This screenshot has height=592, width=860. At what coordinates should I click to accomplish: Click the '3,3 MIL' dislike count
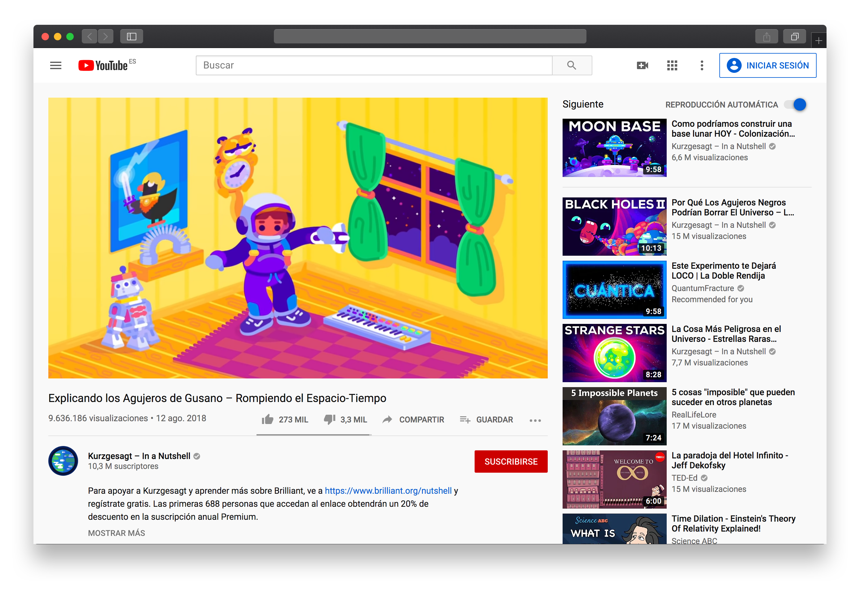354,420
